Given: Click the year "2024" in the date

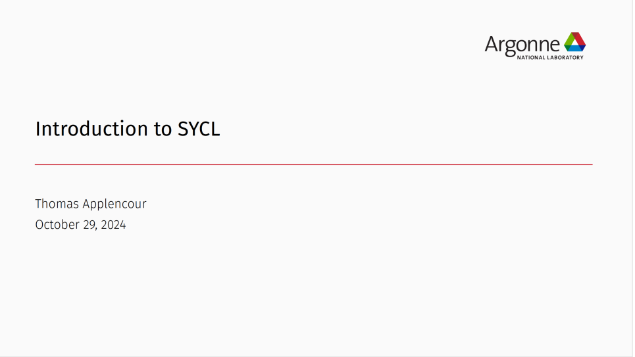Looking at the screenshot, I should (113, 225).
